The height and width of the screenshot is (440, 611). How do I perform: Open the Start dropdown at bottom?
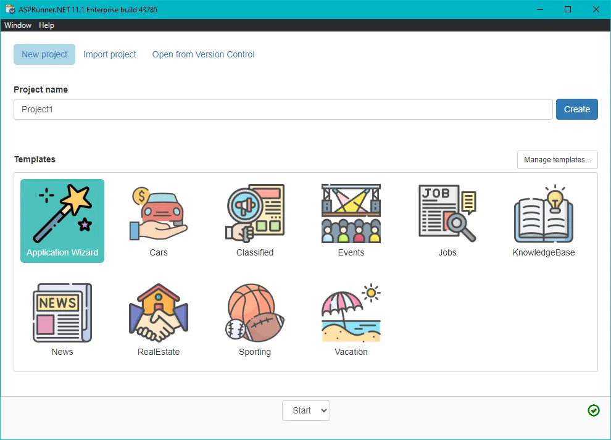pyautogui.click(x=306, y=410)
